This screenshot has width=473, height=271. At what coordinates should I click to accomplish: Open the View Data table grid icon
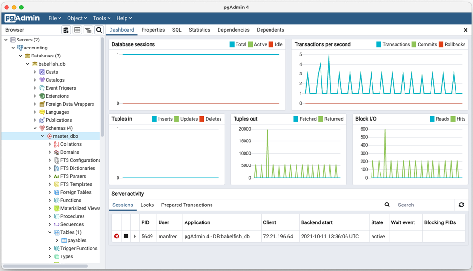(x=77, y=30)
